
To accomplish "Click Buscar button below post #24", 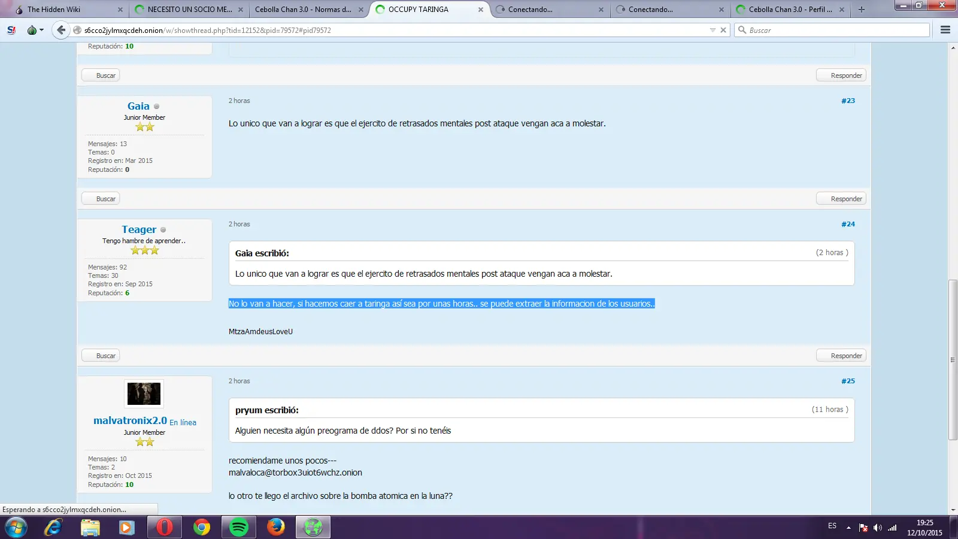I will [x=101, y=356].
